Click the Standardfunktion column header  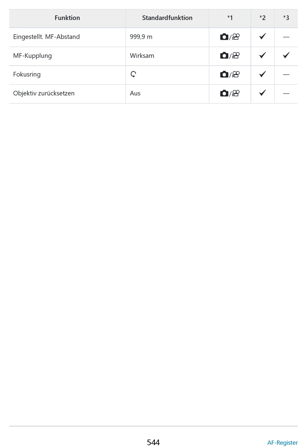[167, 18]
